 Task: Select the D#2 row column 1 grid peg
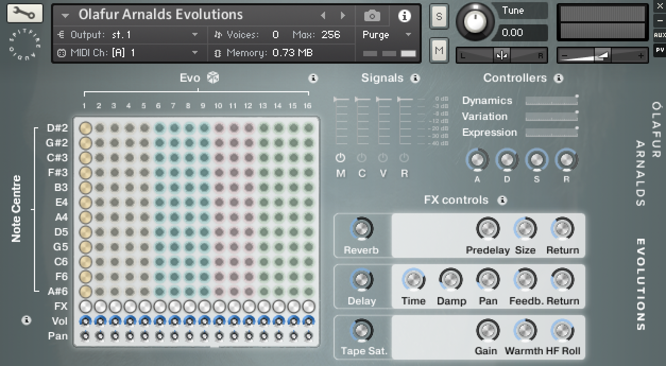(85, 128)
